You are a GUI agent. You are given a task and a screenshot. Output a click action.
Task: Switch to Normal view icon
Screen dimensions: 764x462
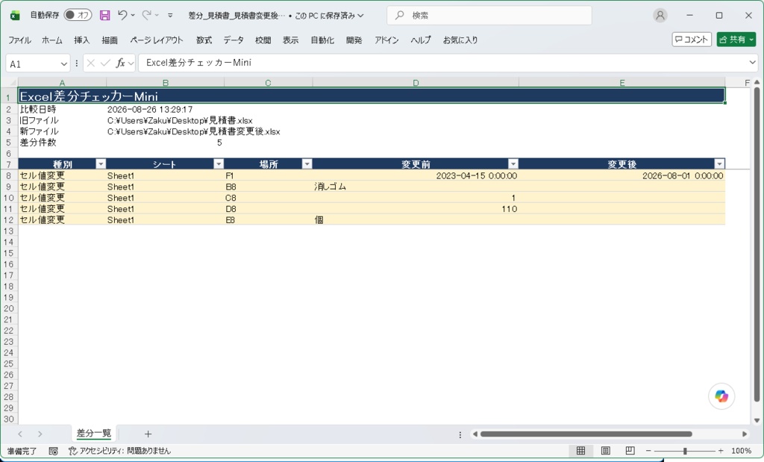tap(580, 450)
